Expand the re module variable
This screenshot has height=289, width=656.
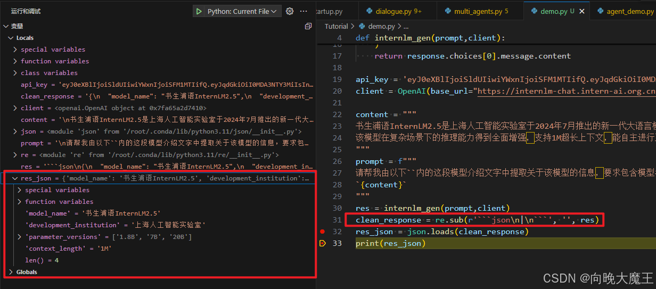tap(16, 155)
